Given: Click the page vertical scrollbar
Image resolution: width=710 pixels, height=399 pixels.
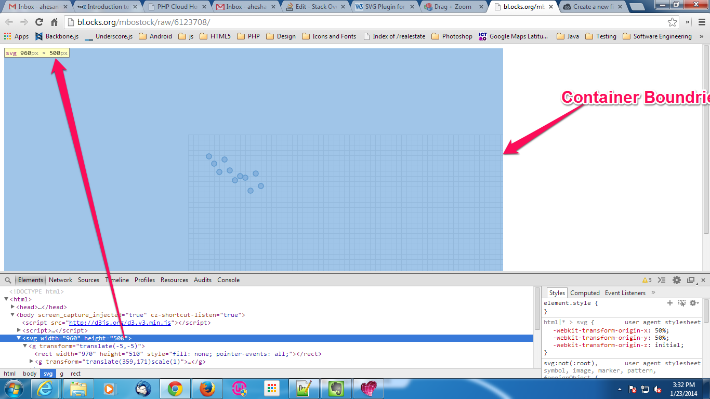Looking at the screenshot, I should [x=706, y=140].
